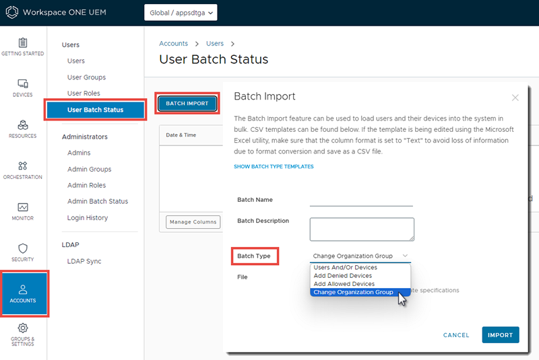Open Admin Groups in the side menu
The width and height of the screenshot is (539, 360).
[x=90, y=169]
